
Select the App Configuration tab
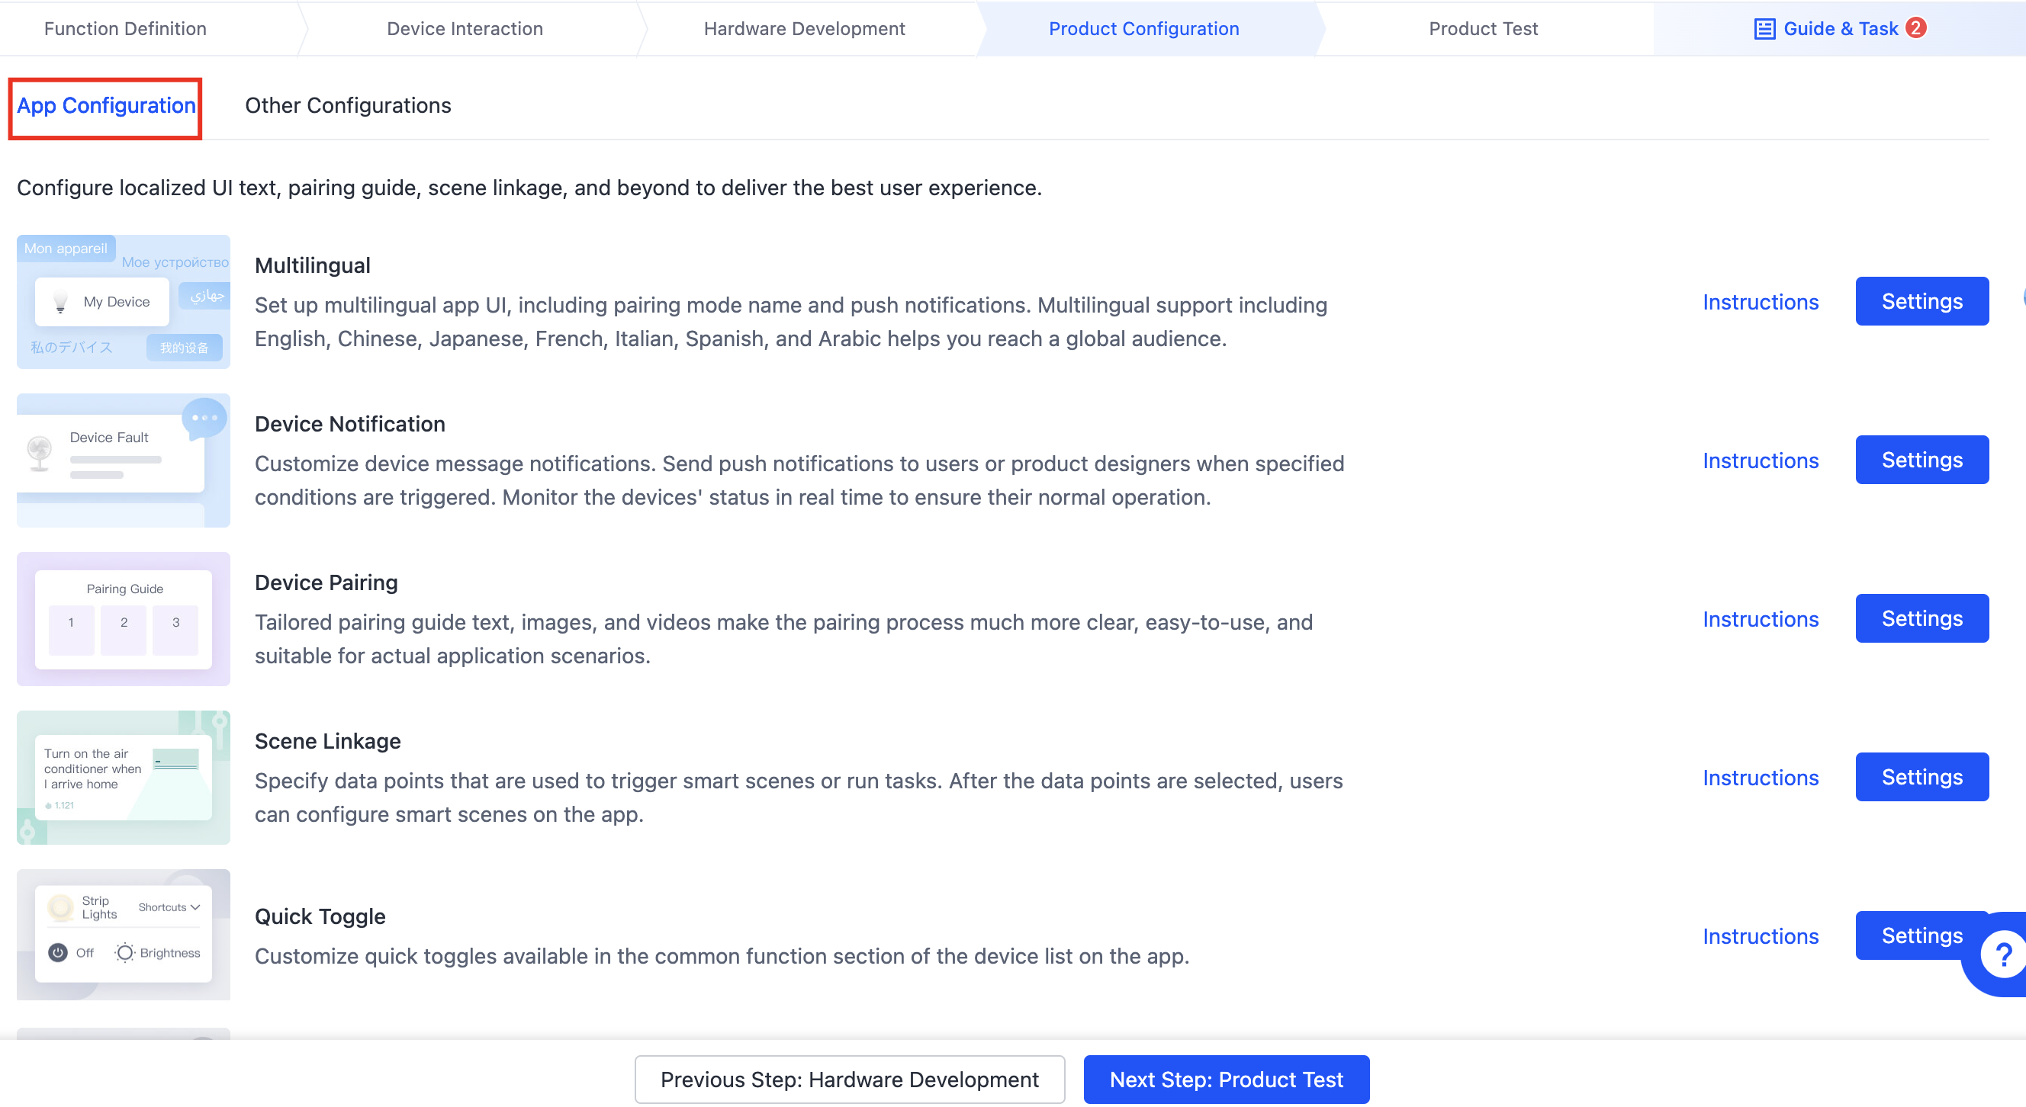coord(108,106)
